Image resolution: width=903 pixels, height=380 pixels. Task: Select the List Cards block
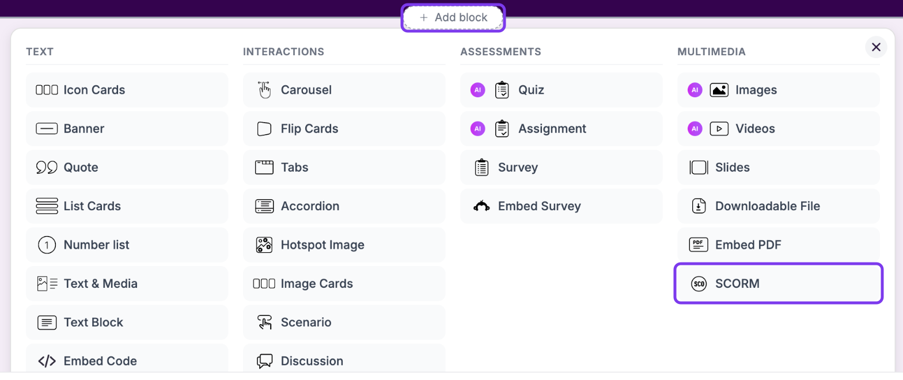127,206
